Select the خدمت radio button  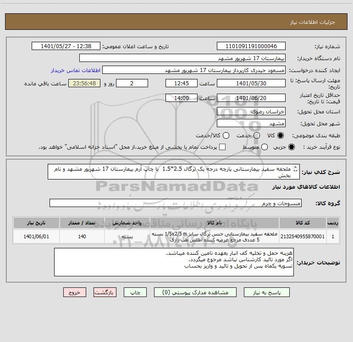(257, 135)
